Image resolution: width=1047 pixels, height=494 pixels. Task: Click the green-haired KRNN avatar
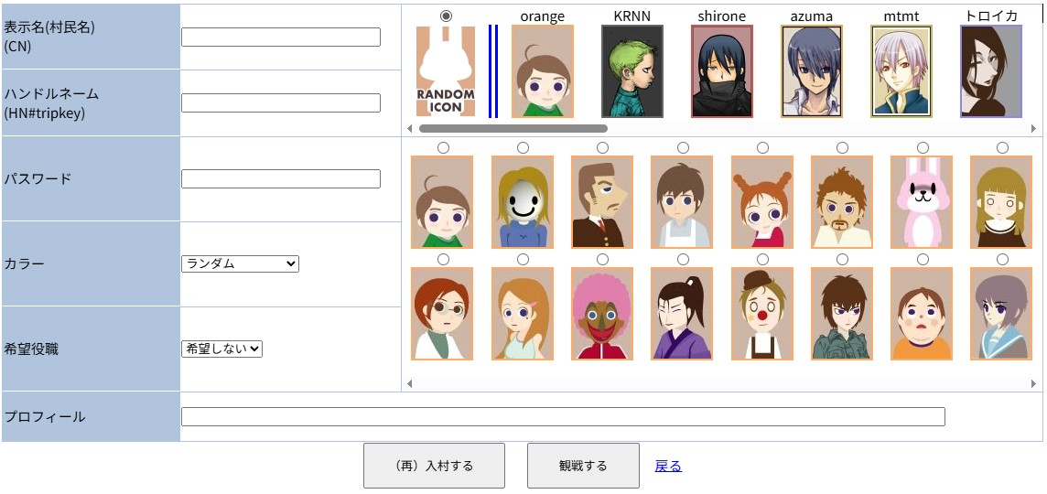click(x=631, y=71)
